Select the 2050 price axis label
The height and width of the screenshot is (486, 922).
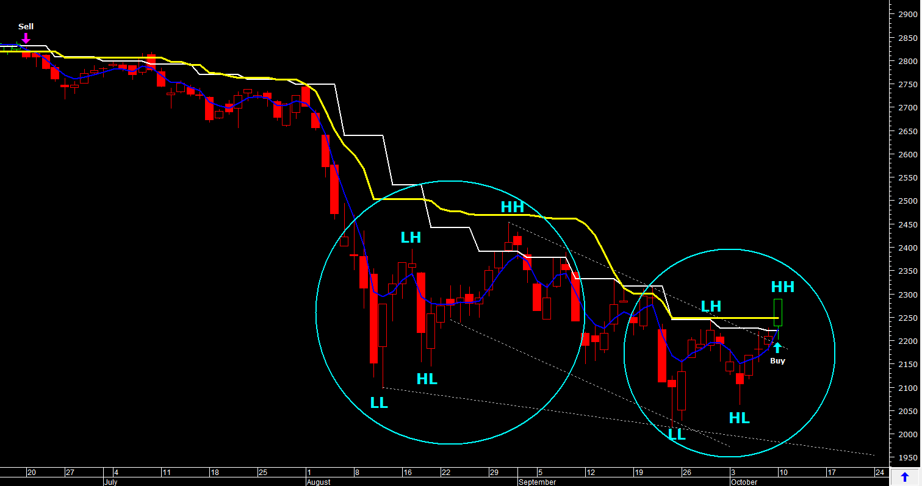(907, 411)
